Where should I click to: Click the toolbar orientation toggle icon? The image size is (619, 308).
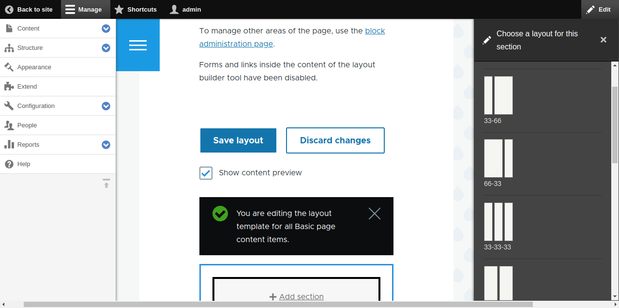[x=106, y=183]
